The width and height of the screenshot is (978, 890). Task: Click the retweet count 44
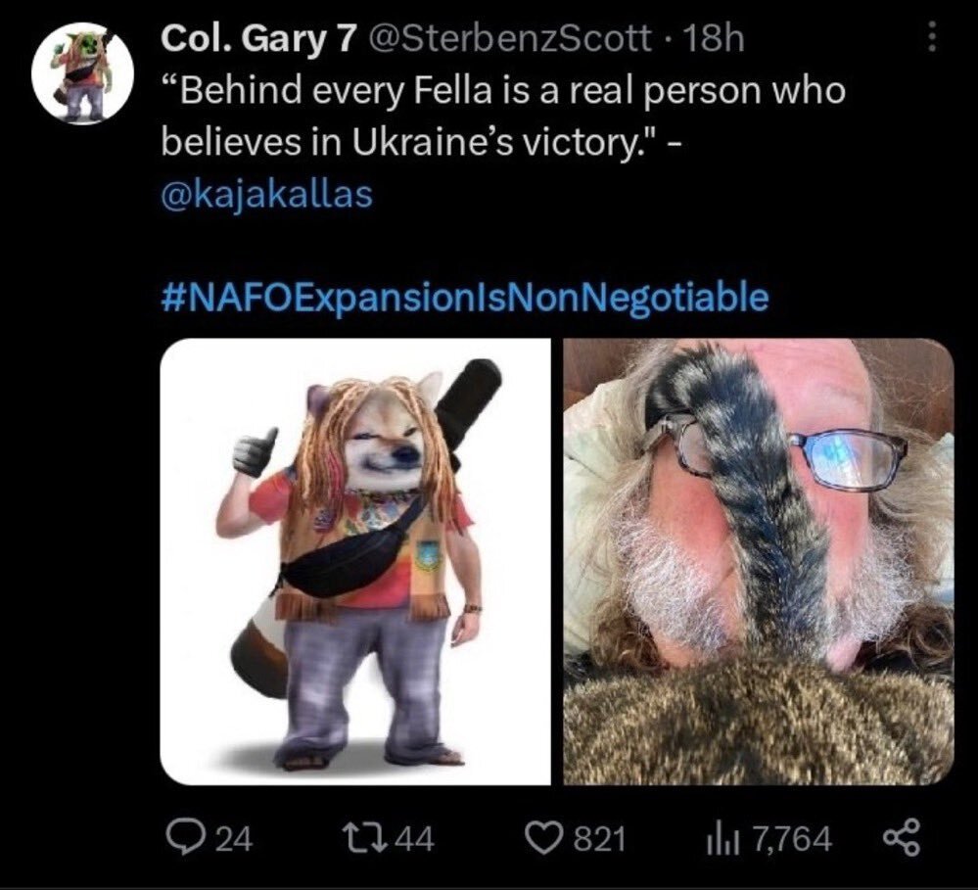pyautogui.click(x=416, y=839)
